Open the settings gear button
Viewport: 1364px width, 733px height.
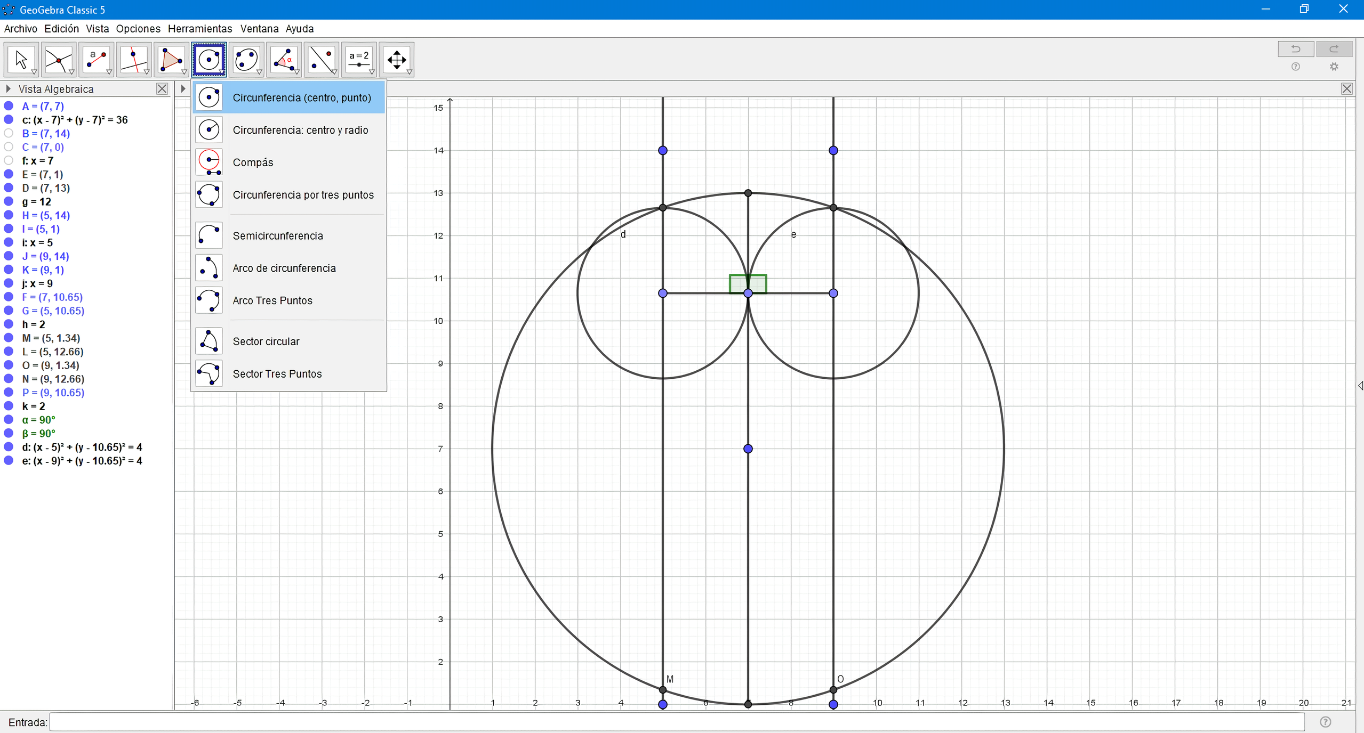(x=1334, y=67)
